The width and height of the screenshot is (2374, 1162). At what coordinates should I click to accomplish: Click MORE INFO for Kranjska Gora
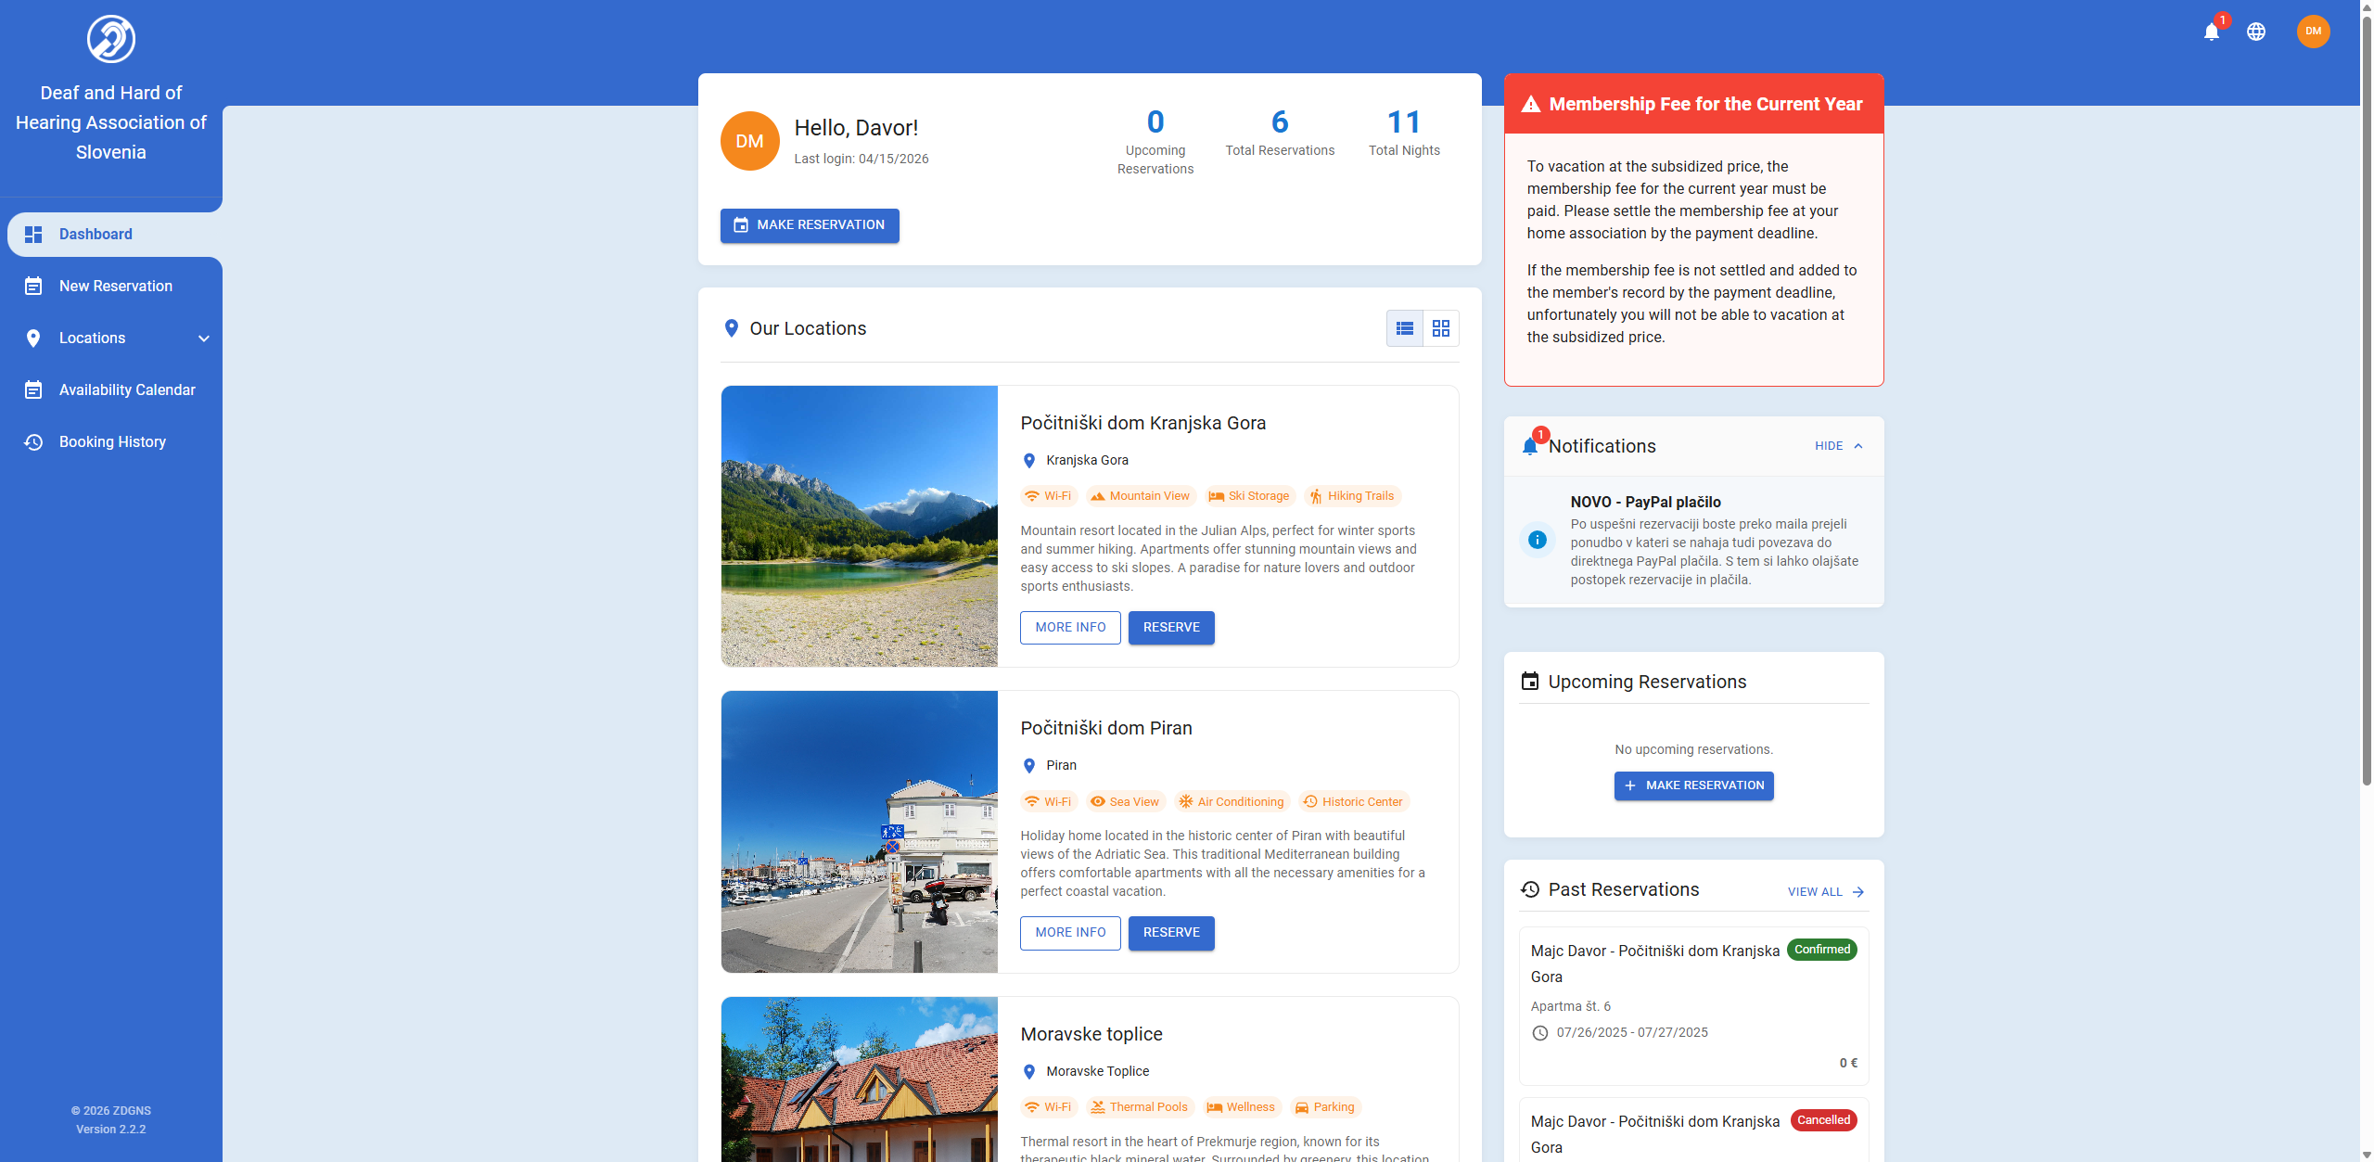pyautogui.click(x=1070, y=628)
